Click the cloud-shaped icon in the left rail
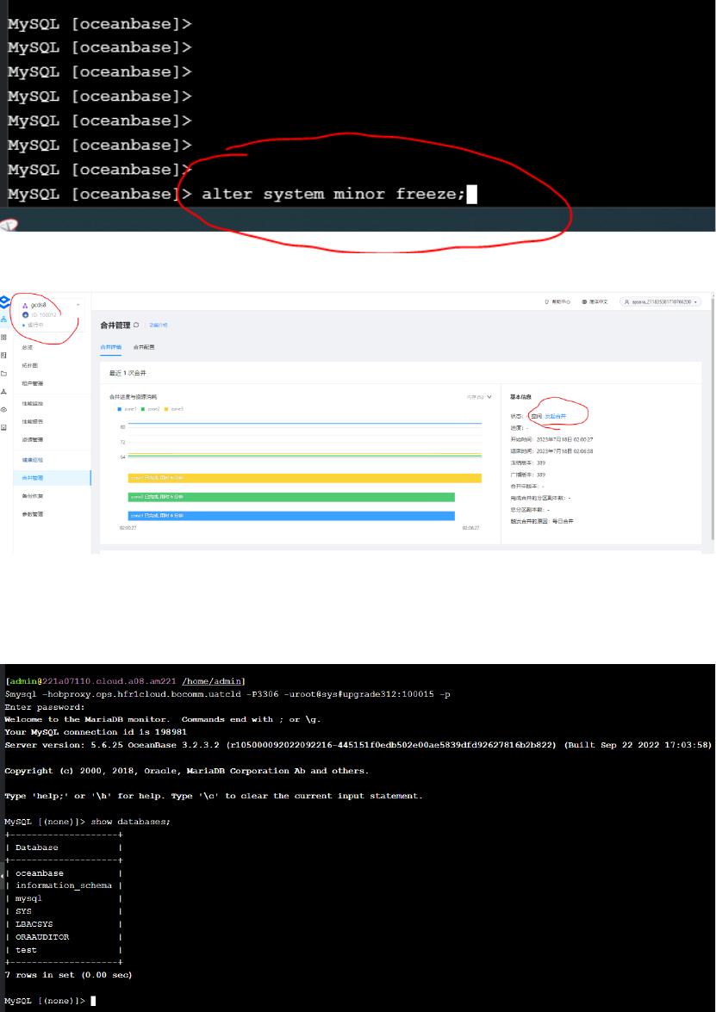716x1012 pixels. pyautogui.click(x=3, y=409)
